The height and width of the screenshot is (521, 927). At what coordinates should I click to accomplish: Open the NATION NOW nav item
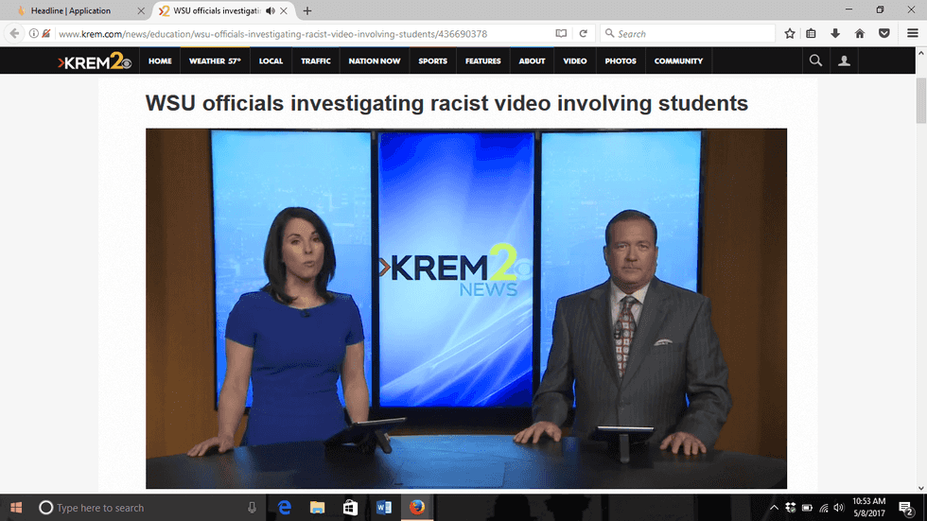[x=375, y=61]
